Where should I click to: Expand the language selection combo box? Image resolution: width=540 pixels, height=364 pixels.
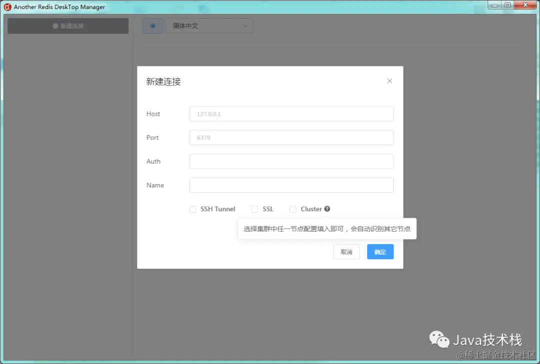209,25
